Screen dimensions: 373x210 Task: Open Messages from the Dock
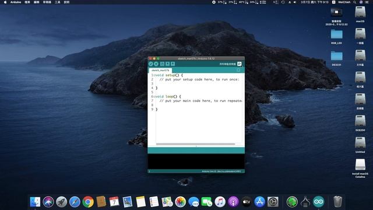193,202
